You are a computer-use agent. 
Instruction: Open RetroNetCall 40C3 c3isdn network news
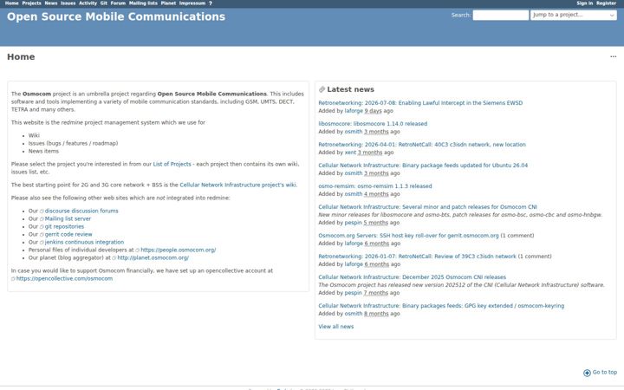[422, 145]
